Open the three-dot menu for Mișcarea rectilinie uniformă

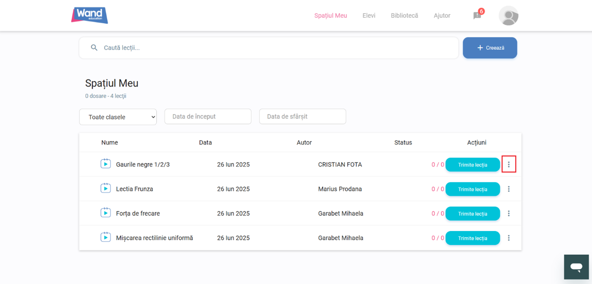(508, 238)
